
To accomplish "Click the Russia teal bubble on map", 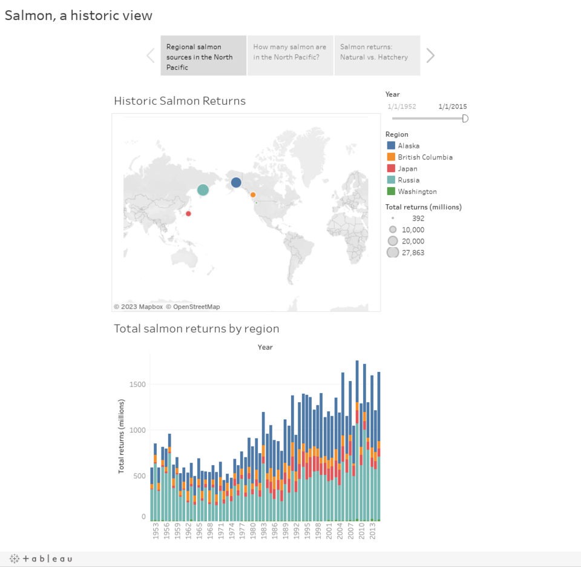I will (203, 190).
